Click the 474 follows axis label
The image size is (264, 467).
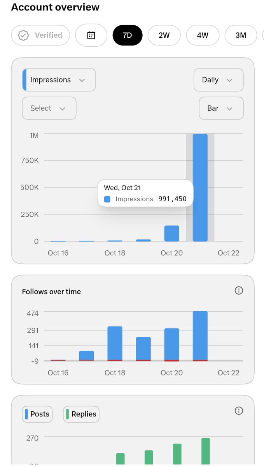(33, 313)
